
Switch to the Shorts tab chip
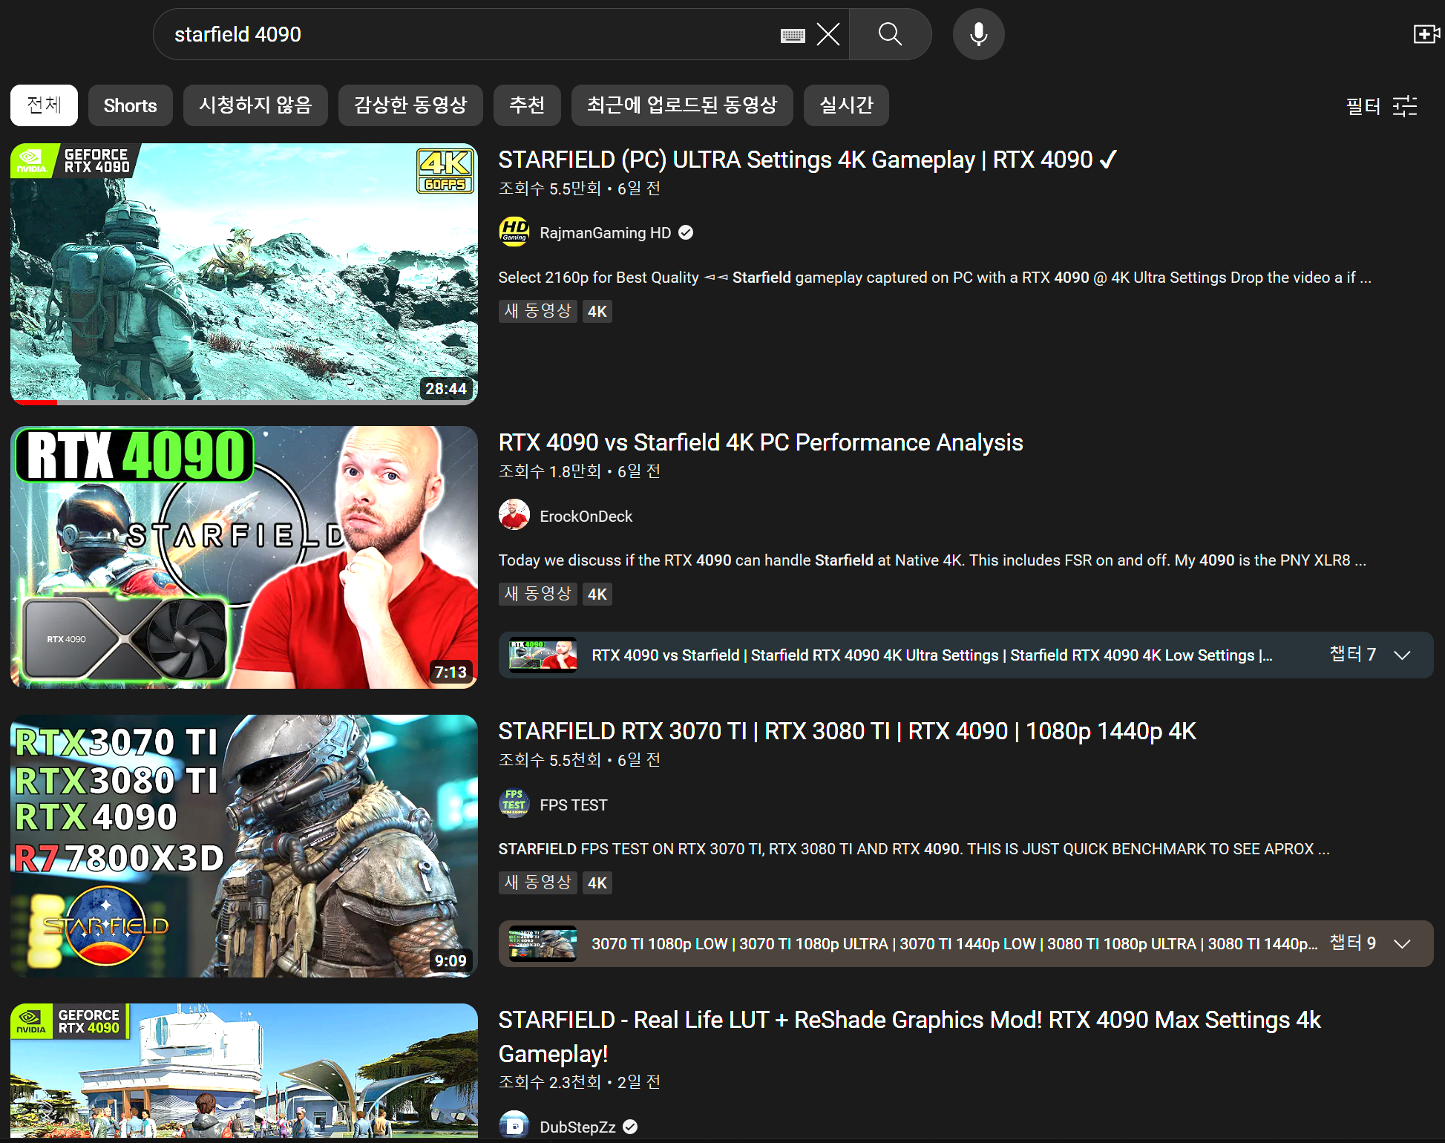[x=130, y=105]
